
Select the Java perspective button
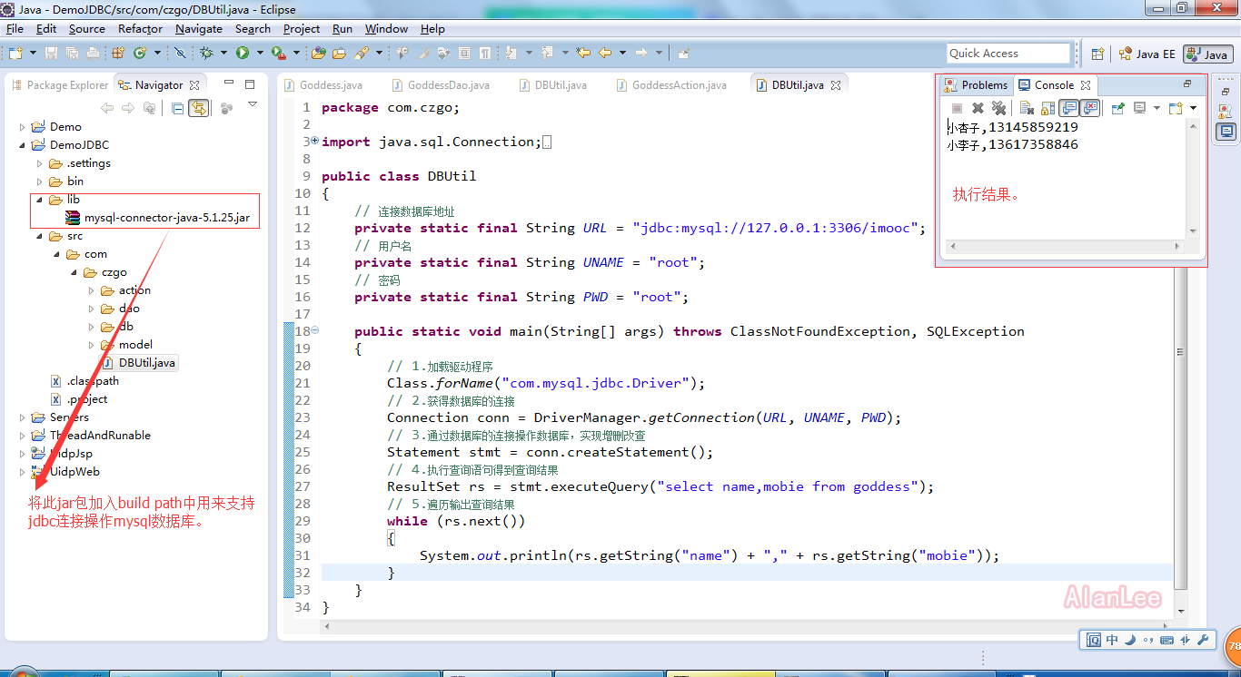coord(1208,54)
